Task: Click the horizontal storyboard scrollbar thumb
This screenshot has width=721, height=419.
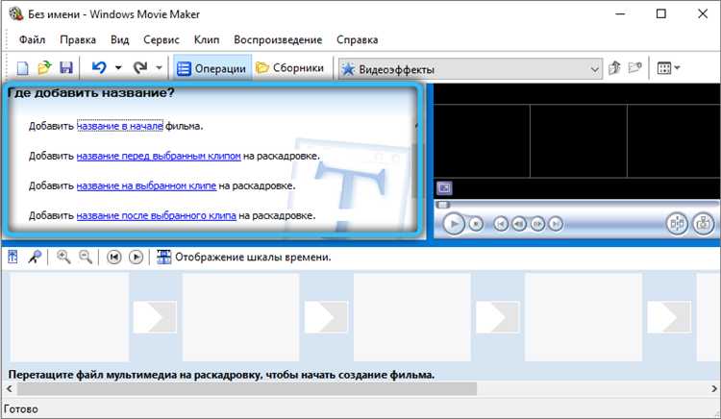Action: click(x=247, y=388)
